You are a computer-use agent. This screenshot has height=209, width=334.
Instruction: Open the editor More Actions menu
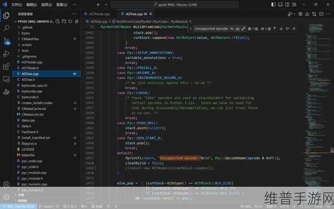click(328, 14)
